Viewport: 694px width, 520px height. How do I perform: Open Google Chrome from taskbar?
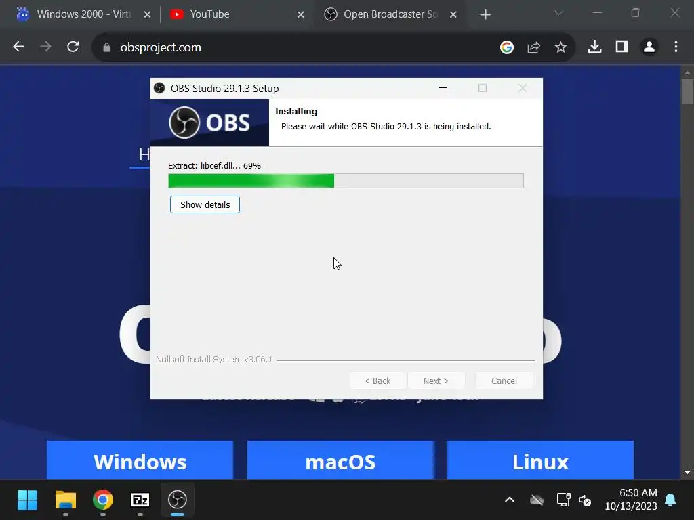[x=103, y=500]
